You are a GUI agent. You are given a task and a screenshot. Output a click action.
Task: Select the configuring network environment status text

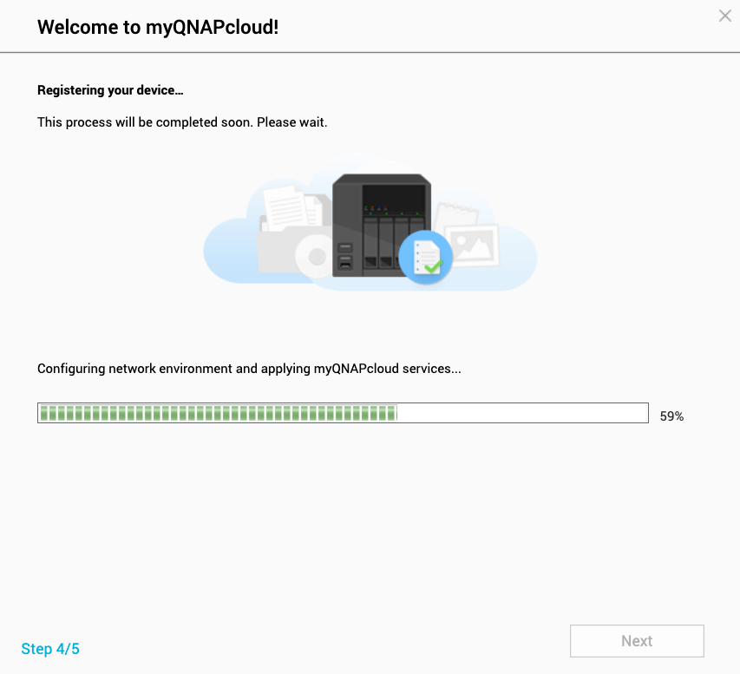[249, 369]
